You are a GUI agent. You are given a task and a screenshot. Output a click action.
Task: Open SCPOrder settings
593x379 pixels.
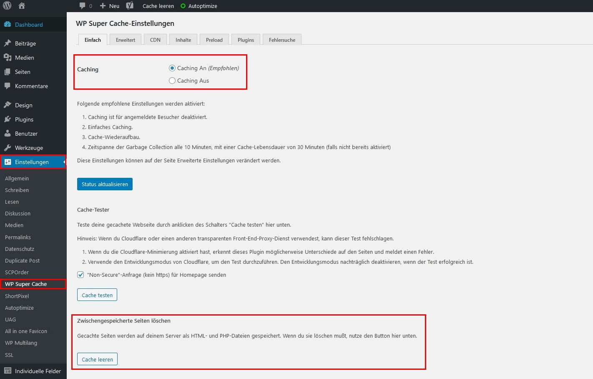[x=17, y=272]
